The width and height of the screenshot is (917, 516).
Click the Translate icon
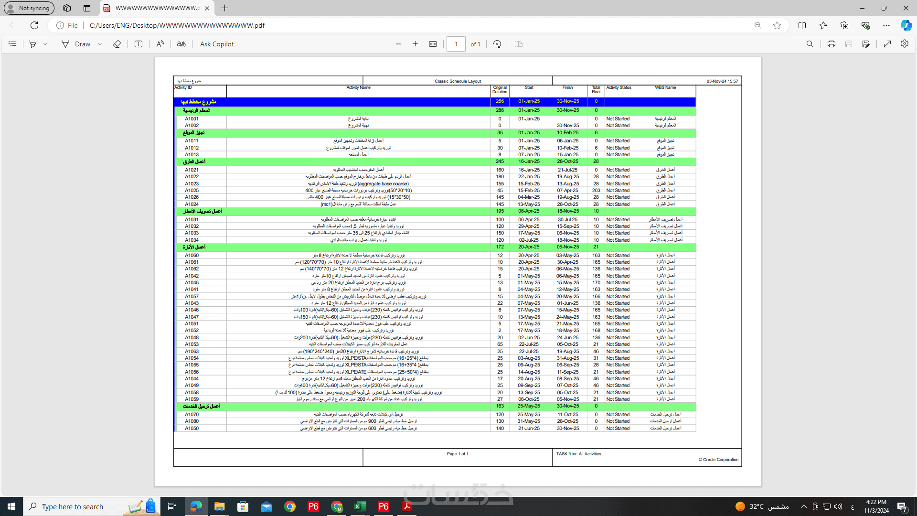(x=181, y=44)
